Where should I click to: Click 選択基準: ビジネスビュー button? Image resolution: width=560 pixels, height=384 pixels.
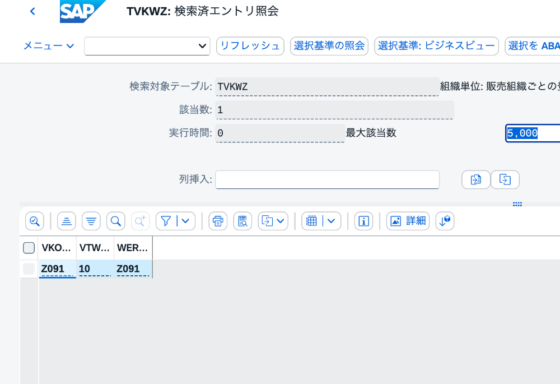click(436, 46)
